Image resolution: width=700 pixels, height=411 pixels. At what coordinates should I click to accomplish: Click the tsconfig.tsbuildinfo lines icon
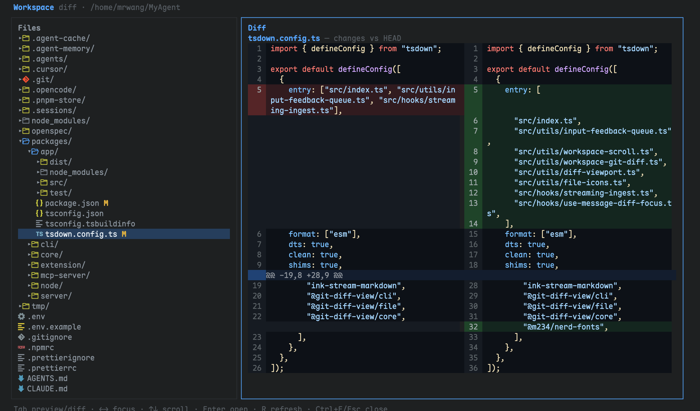pyautogui.click(x=39, y=224)
